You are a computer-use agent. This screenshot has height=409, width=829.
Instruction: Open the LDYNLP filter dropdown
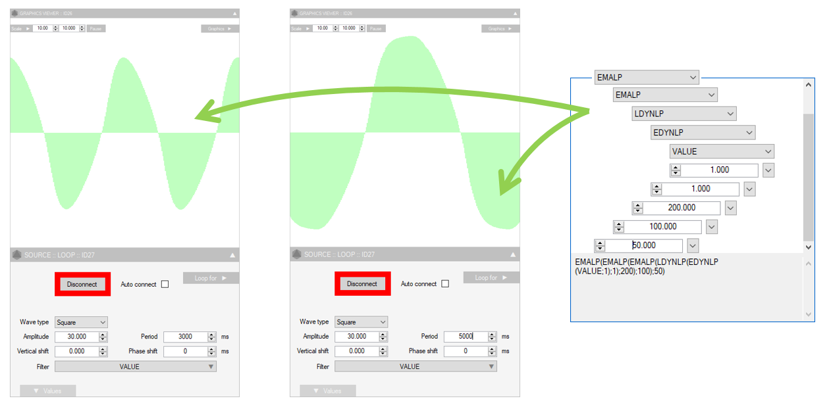pos(684,114)
